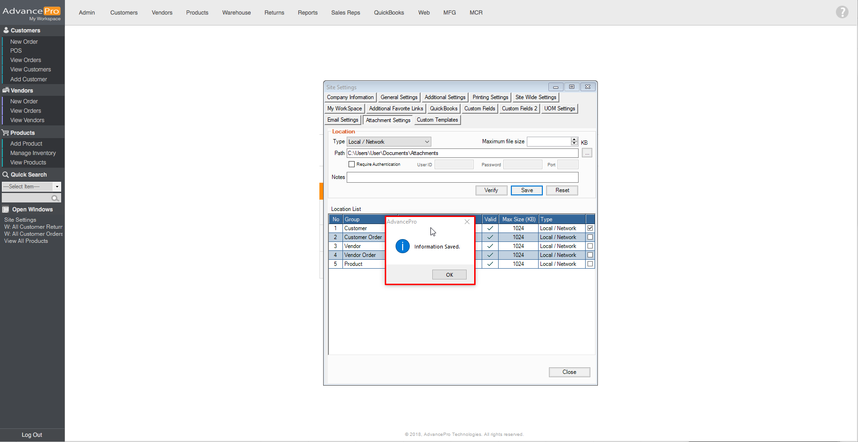The height and width of the screenshot is (442, 858).
Task: Enable the Require Authentication checkbox
Action: click(351, 164)
